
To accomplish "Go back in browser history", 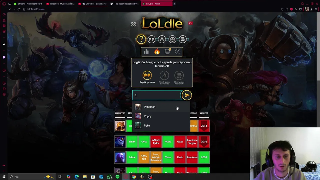I will [x=10, y=9].
